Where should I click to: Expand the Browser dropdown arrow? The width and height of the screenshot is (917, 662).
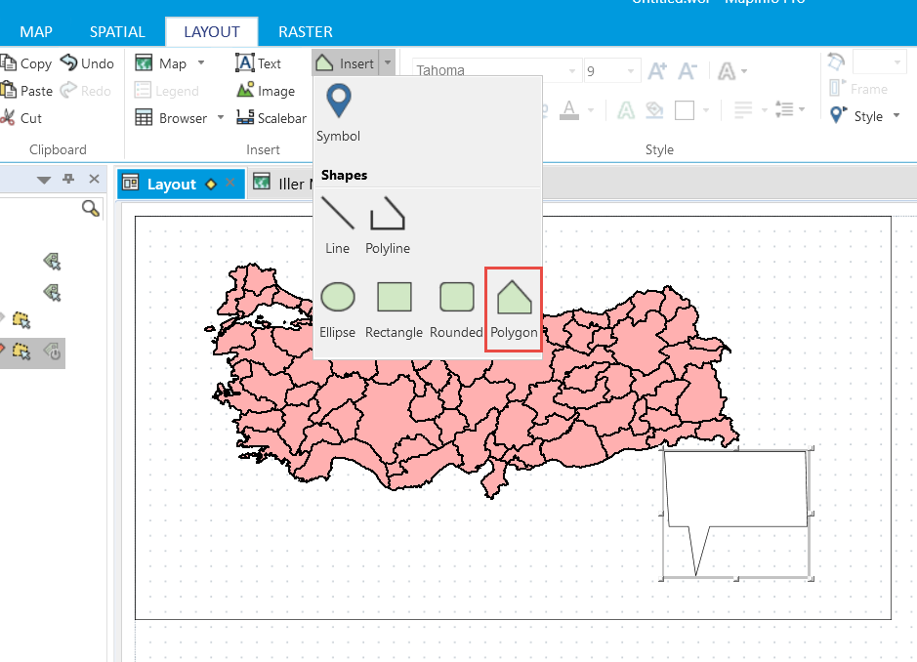click(221, 117)
